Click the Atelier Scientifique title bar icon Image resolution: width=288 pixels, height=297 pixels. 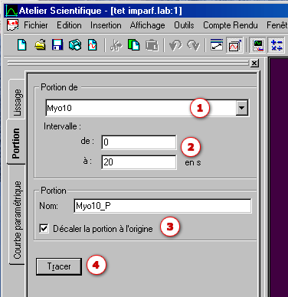(11, 11)
